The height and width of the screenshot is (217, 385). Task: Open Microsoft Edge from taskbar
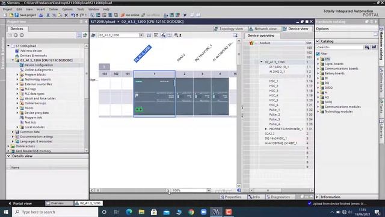tap(129, 212)
